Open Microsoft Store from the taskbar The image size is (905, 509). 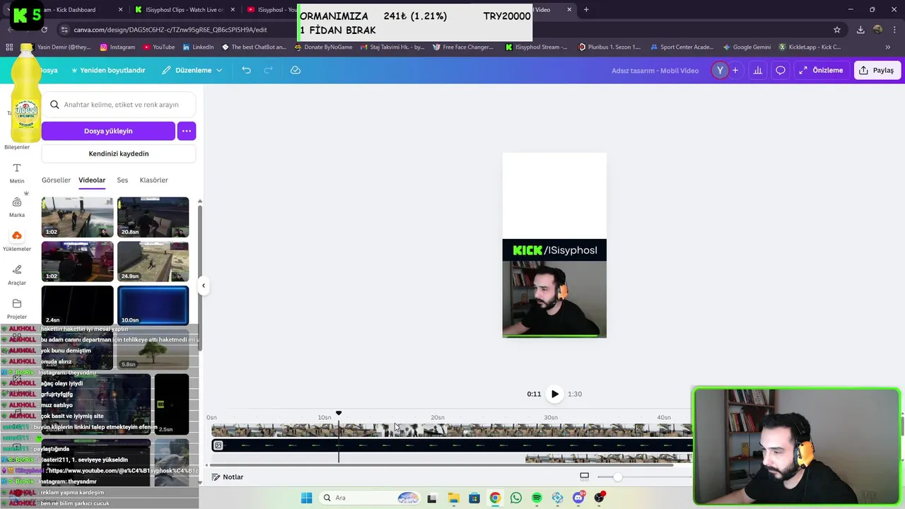click(x=474, y=498)
